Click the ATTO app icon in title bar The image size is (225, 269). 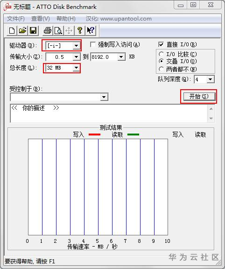(x=7, y=7)
